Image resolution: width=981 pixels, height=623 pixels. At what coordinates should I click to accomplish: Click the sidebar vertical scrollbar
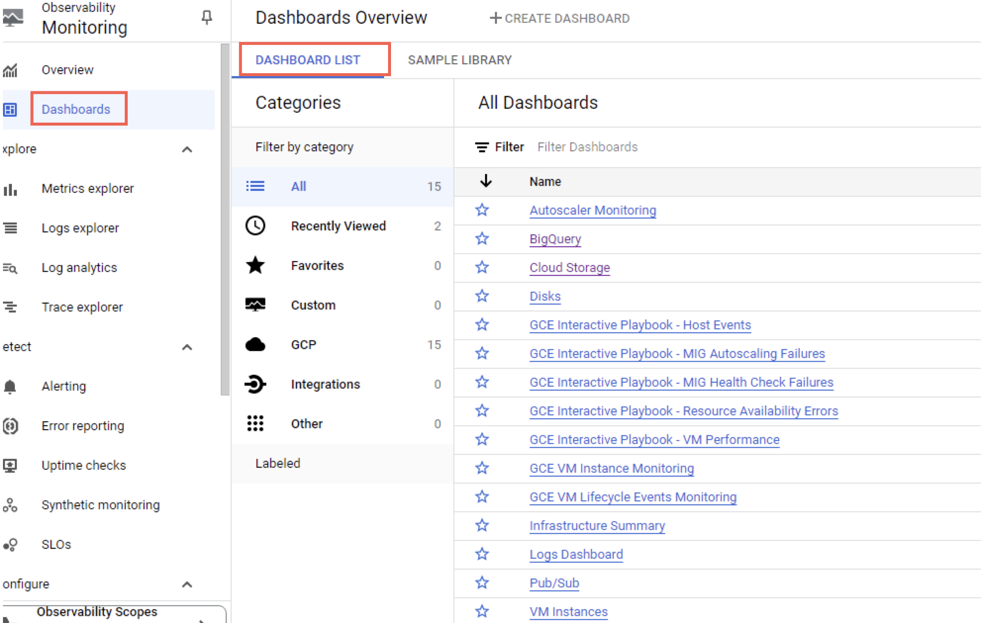(225, 220)
